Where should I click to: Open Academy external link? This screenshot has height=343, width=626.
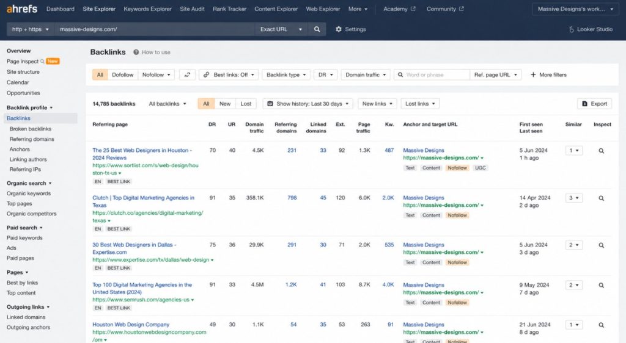point(399,9)
